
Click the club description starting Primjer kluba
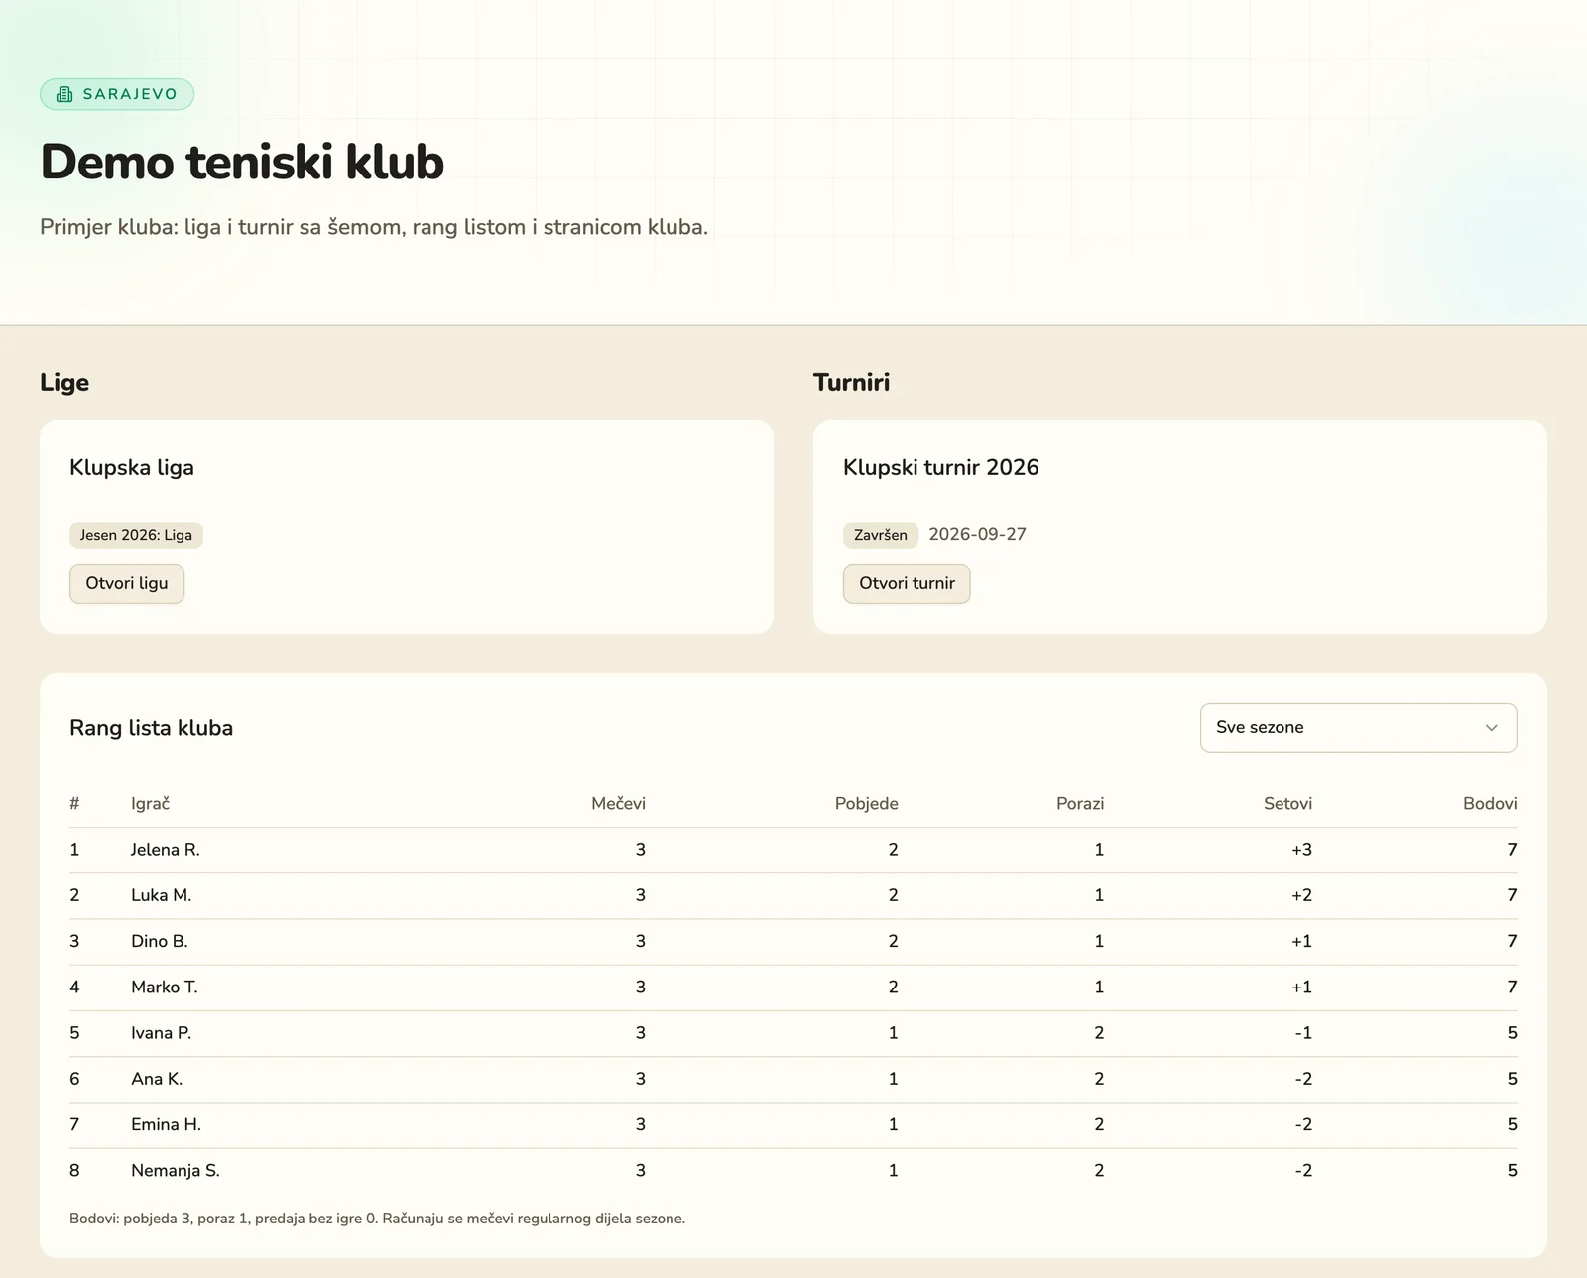click(x=374, y=227)
